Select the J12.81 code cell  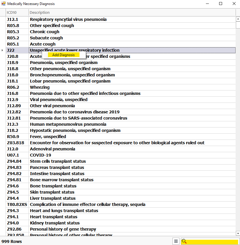(x=17, y=118)
